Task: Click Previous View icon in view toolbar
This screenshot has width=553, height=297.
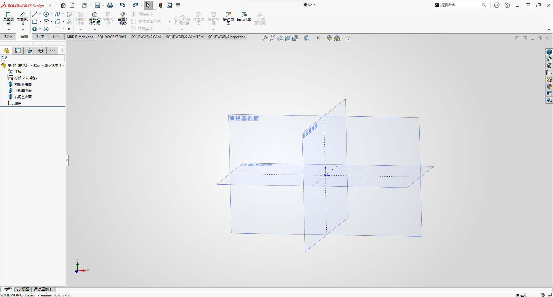Action: coord(280,38)
